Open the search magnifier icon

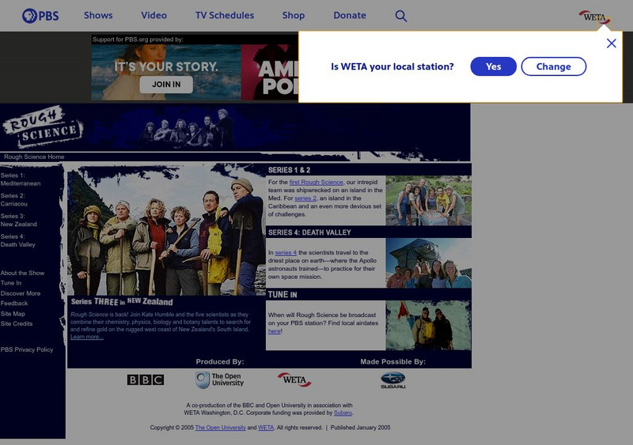coord(401,16)
